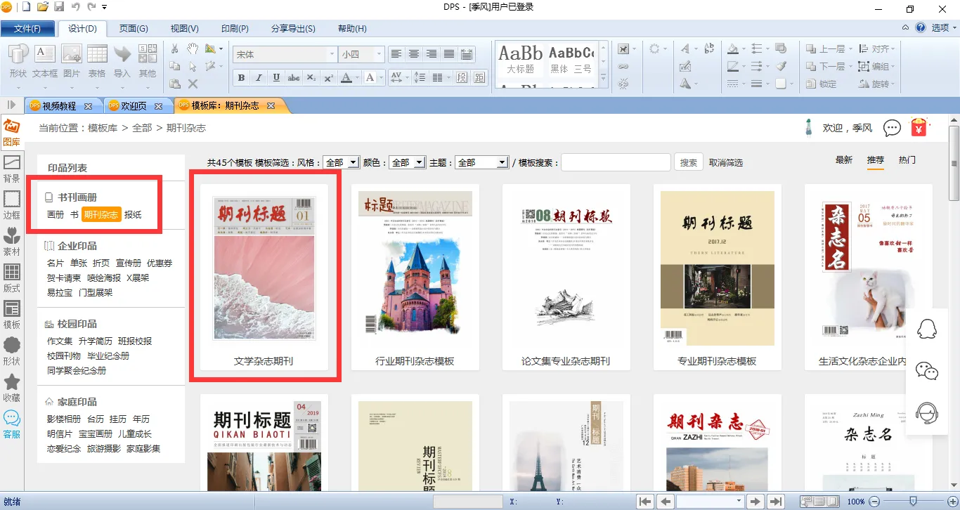Open the 颜色 color filter dropdown
Image resolution: width=960 pixels, height=510 pixels.
[x=419, y=162]
